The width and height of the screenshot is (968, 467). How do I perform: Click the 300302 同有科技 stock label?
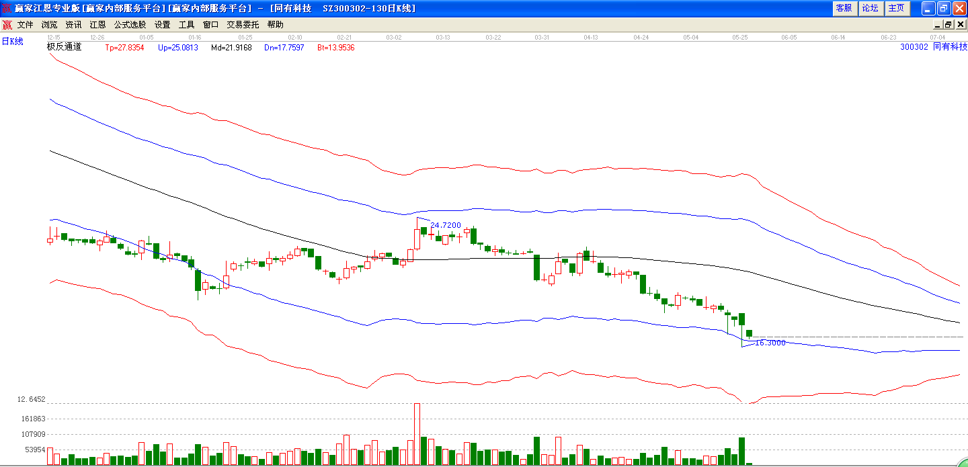934,47
